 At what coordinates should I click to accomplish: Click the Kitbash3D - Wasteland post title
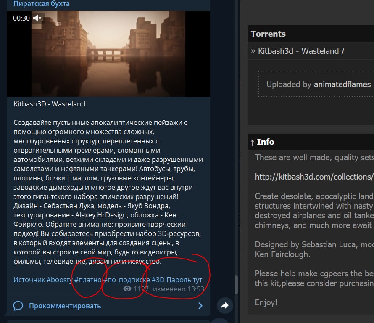pyautogui.click(x=49, y=104)
